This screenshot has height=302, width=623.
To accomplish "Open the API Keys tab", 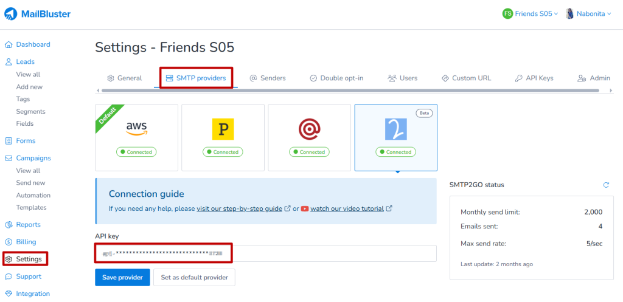I will pyautogui.click(x=534, y=78).
